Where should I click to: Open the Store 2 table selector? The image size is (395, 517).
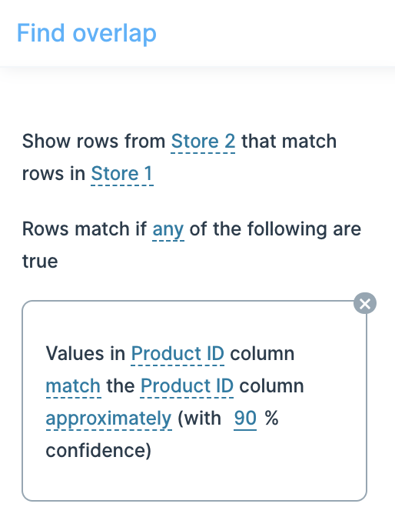coord(203,142)
